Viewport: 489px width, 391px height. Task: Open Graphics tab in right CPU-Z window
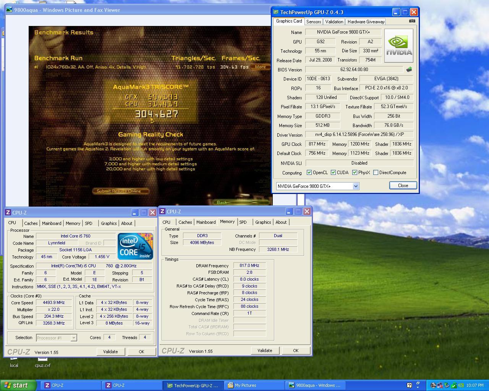(263, 222)
